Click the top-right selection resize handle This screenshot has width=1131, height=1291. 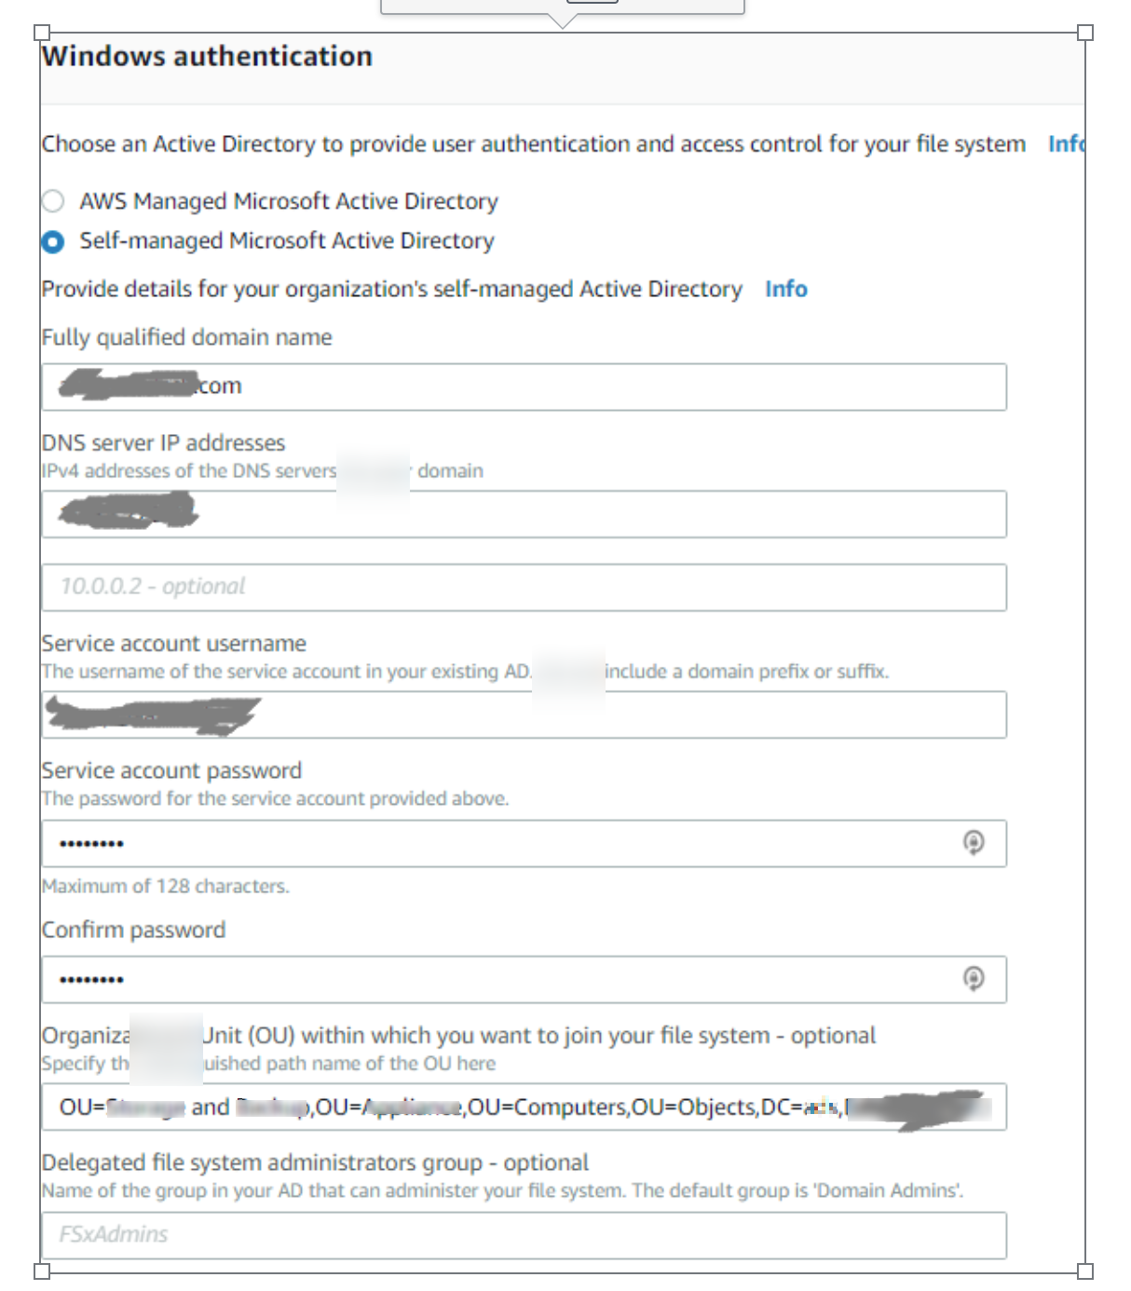click(x=1084, y=33)
